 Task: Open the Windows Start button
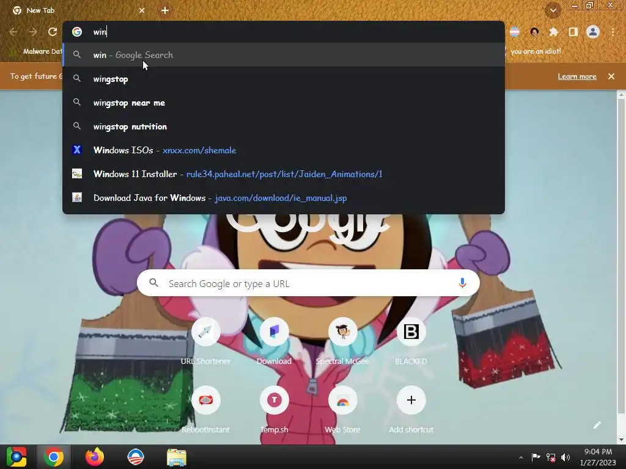coord(17,457)
